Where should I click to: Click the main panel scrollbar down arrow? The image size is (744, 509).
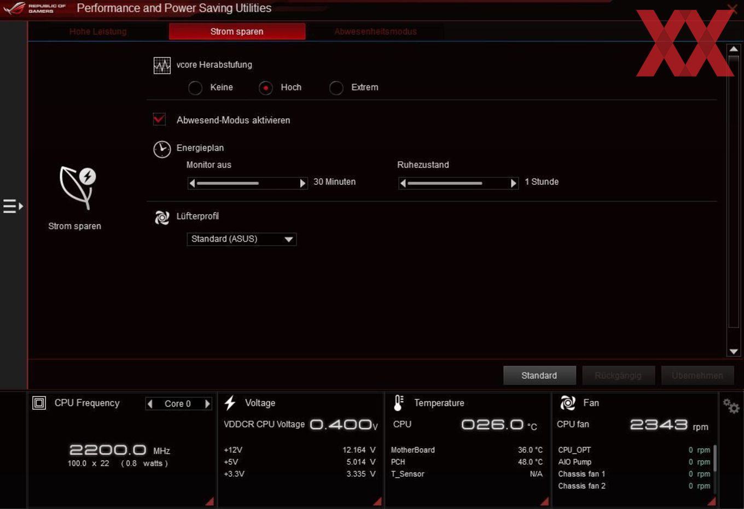click(734, 352)
